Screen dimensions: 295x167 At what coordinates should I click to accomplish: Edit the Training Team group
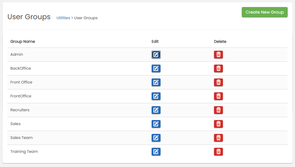click(156, 152)
